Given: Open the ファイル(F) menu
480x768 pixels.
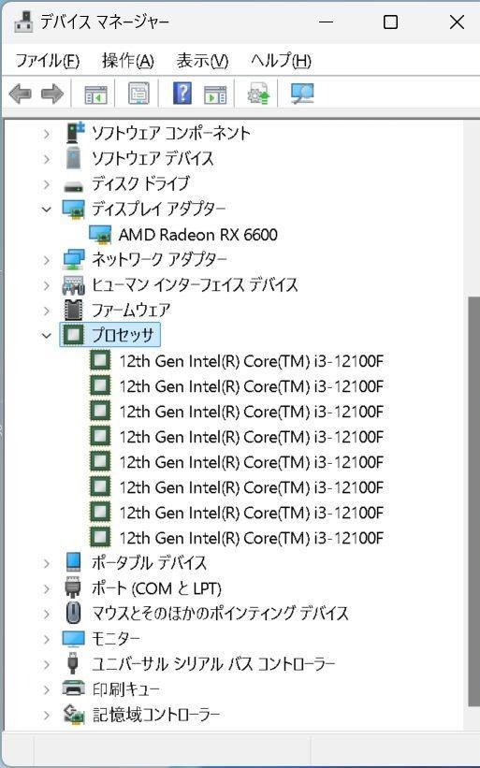Looking at the screenshot, I should (x=48, y=61).
